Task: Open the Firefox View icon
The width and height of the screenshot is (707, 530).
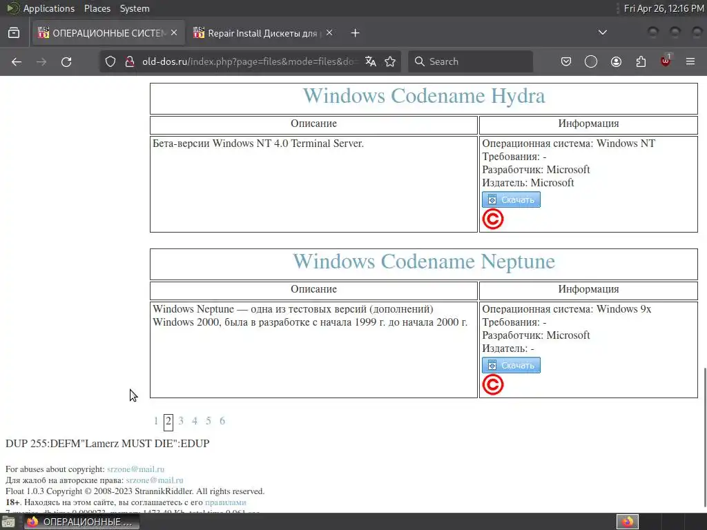Action: [14, 33]
